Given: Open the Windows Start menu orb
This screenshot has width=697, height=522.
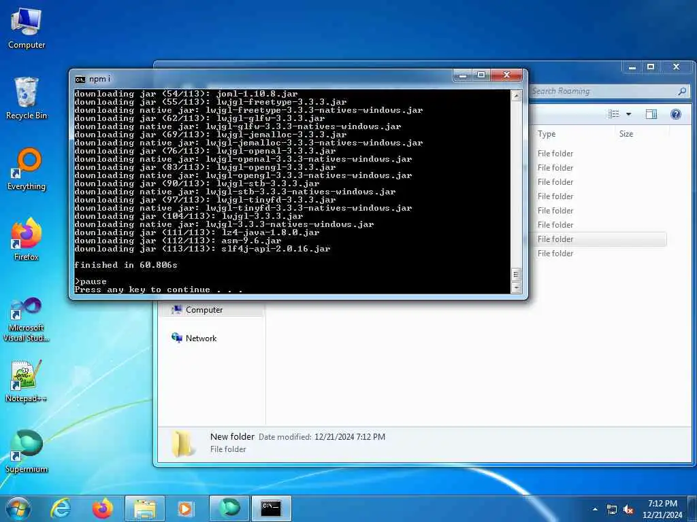Looking at the screenshot, I should (18, 508).
